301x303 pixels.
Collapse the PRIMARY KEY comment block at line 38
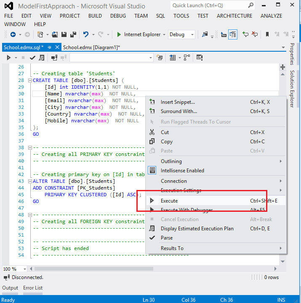coord(30,148)
